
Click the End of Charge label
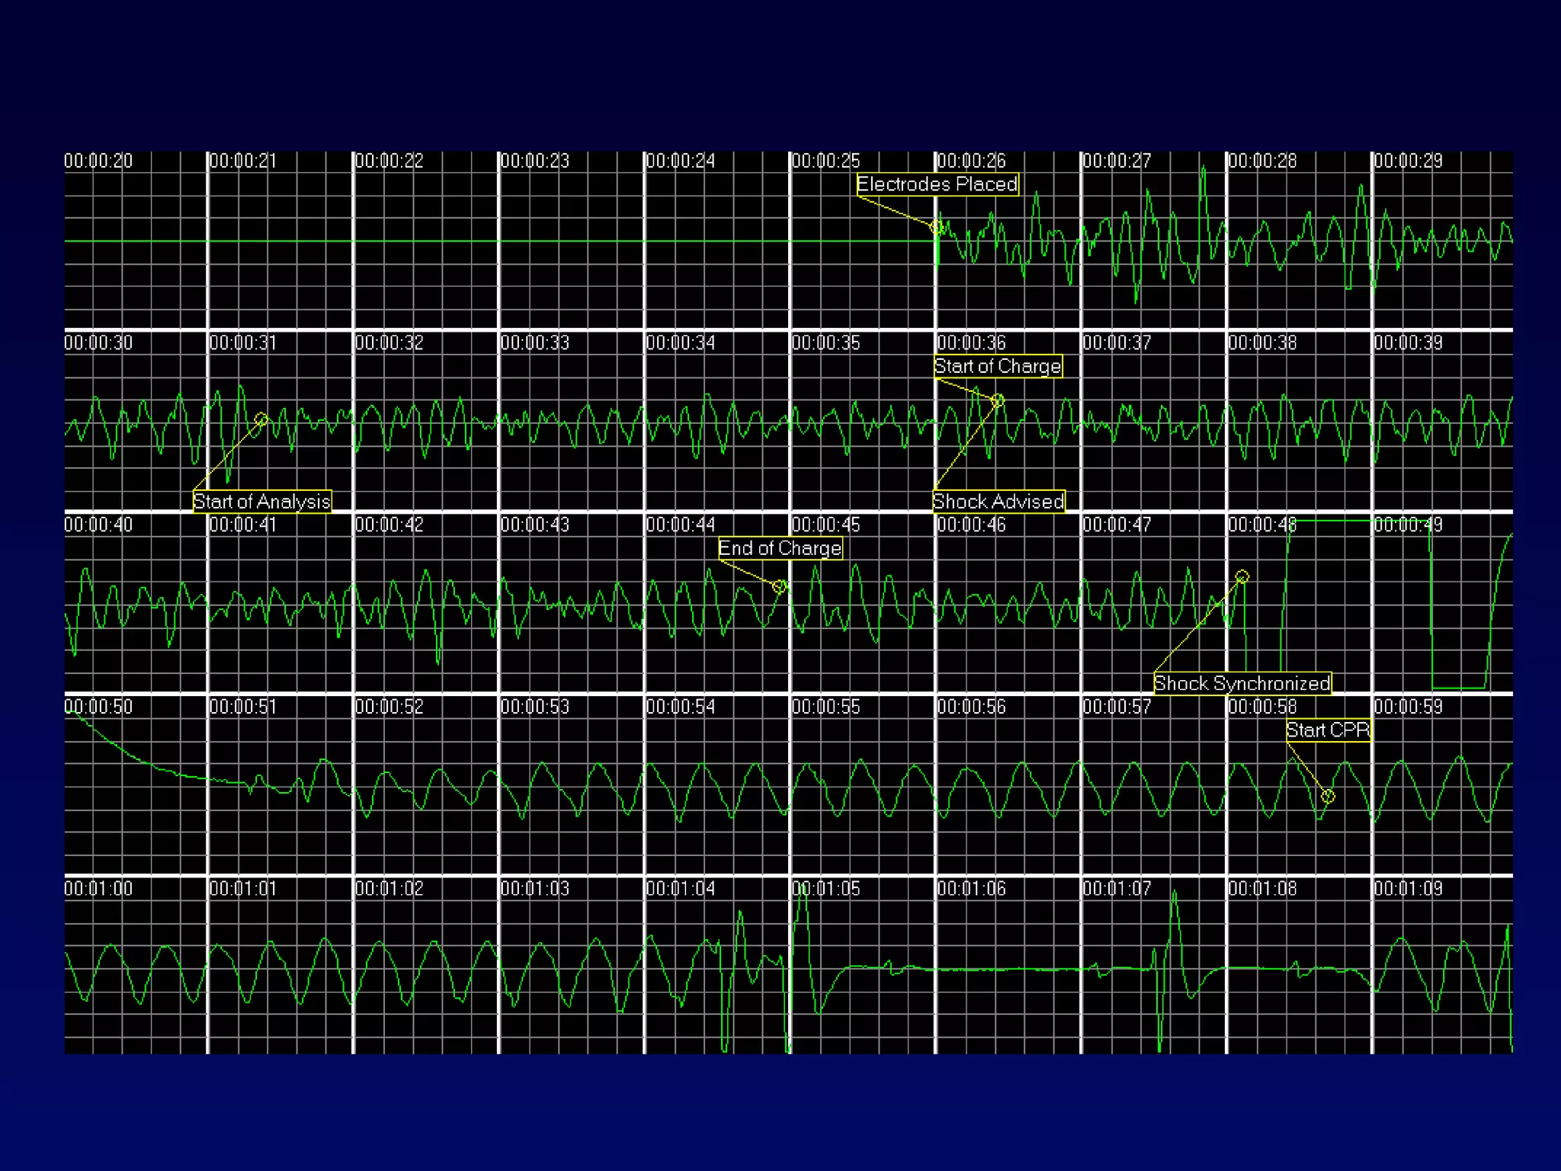780,548
